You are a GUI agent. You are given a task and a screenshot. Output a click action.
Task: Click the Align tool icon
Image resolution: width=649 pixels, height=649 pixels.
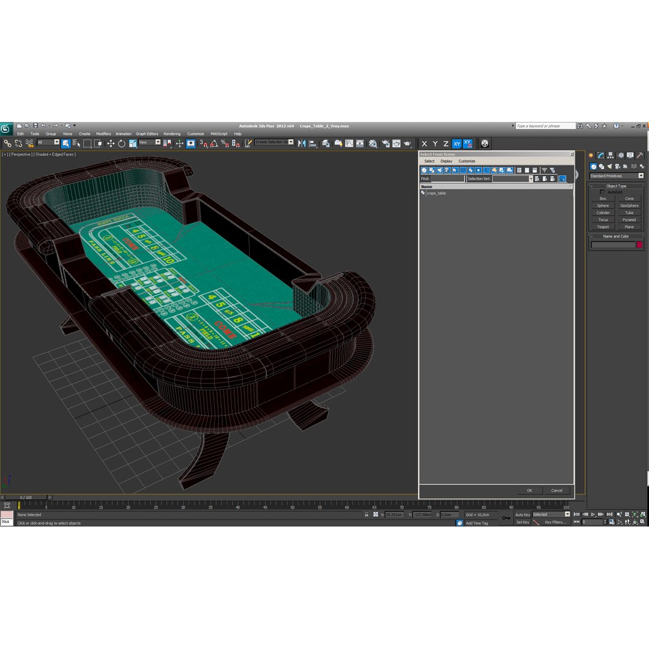click(x=313, y=144)
